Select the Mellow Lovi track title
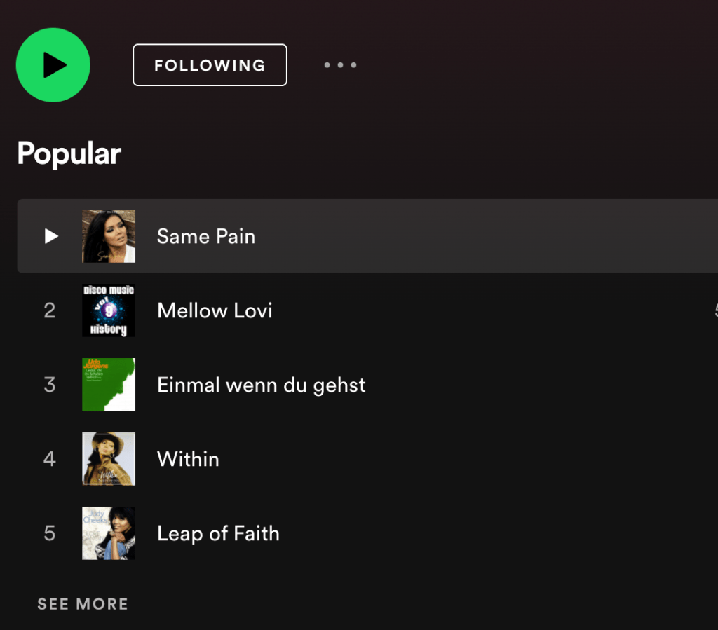 (x=215, y=310)
